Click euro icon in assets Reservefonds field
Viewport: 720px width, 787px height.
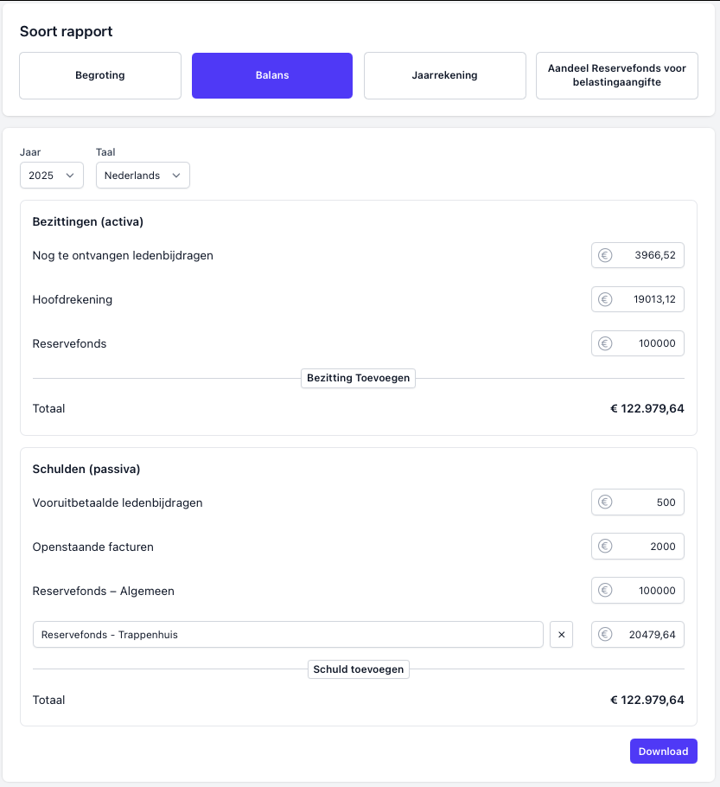click(605, 343)
